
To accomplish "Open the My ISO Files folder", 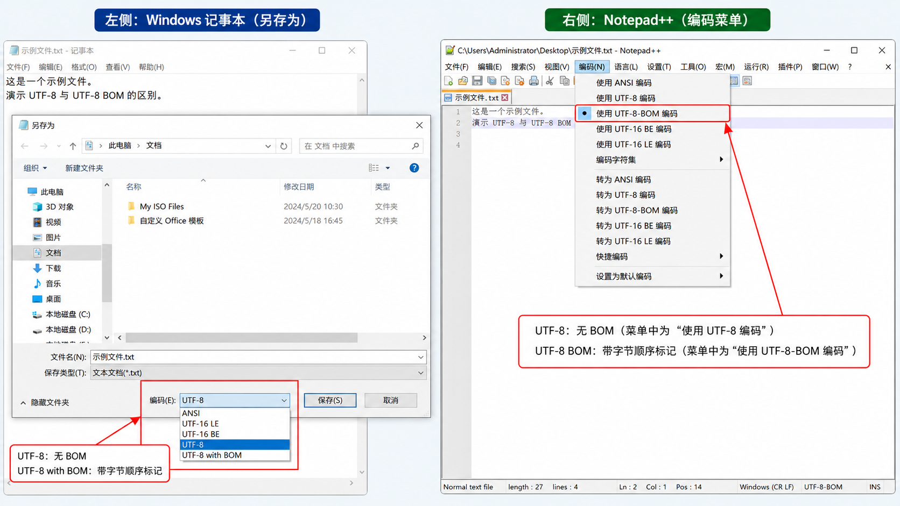I will pyautogui.click(x=161, y=206).
